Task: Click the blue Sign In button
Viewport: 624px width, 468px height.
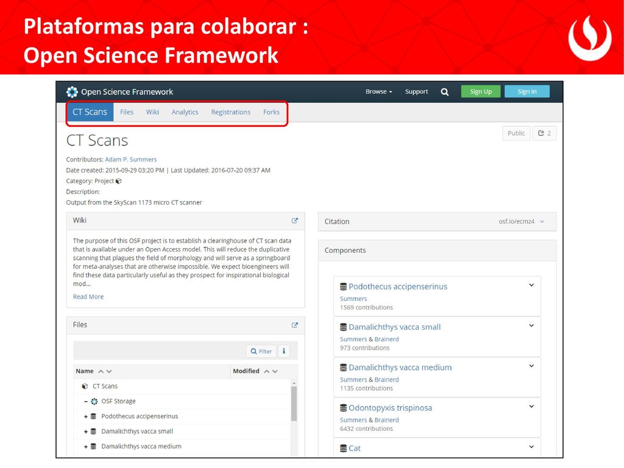Action: [x=527, y=91]
